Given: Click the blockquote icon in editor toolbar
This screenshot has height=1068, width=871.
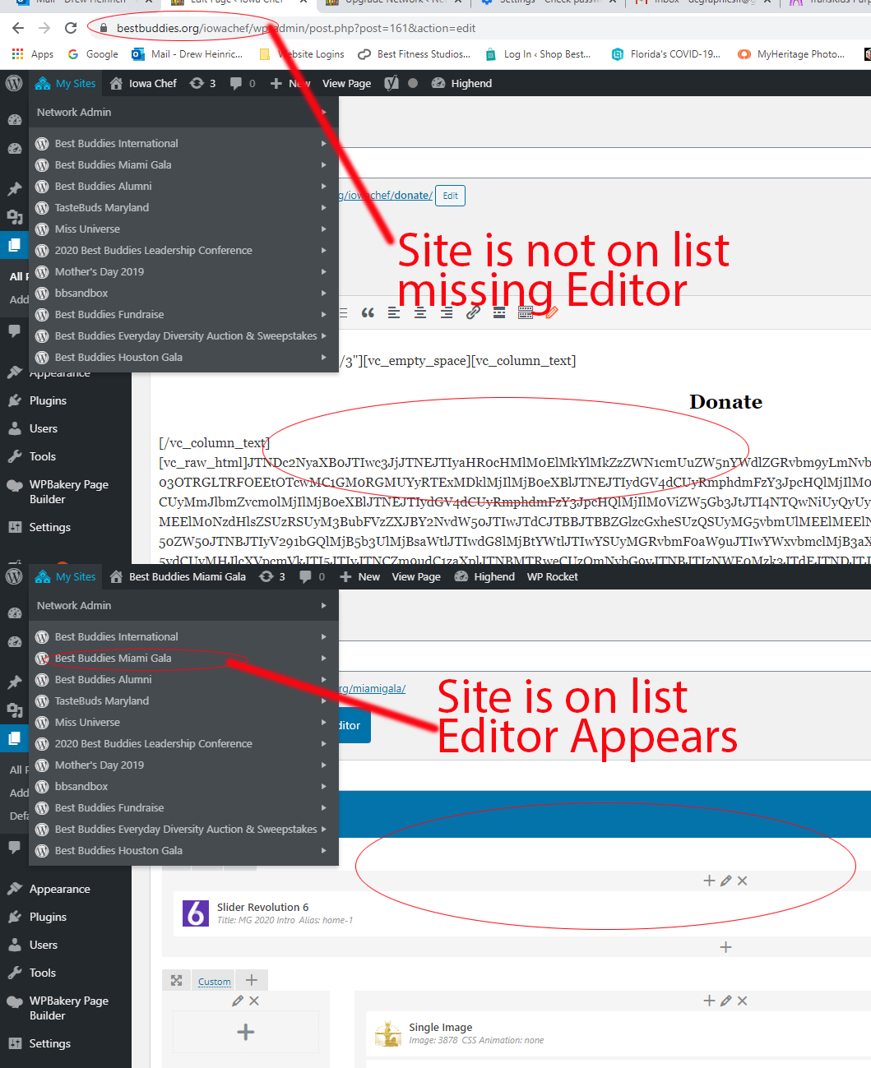Looking at the screenshot, I should pyautogui.click(x=368, y=312).
